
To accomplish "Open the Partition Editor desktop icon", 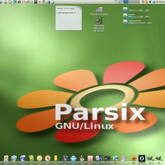I will coord(99,9).
